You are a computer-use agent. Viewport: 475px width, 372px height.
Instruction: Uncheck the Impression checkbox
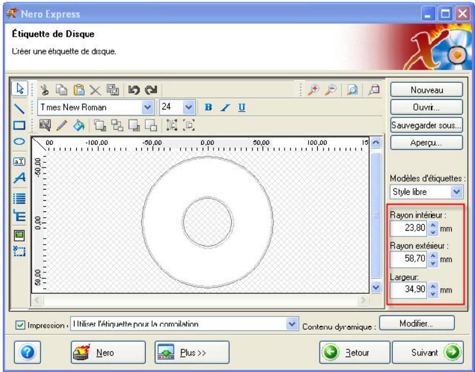tap(20, 325)
